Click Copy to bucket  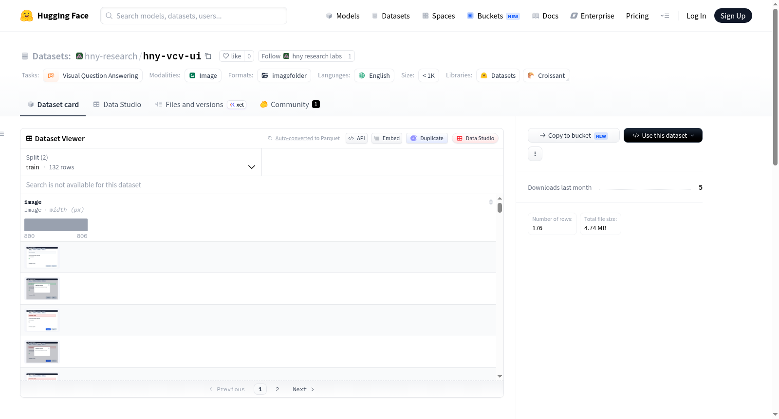click(574, 135)
